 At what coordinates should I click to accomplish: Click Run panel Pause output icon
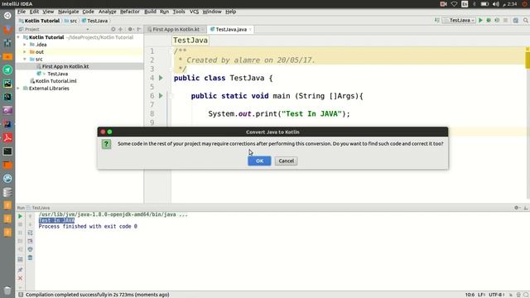pyautogui.click(x=20, y=233)
